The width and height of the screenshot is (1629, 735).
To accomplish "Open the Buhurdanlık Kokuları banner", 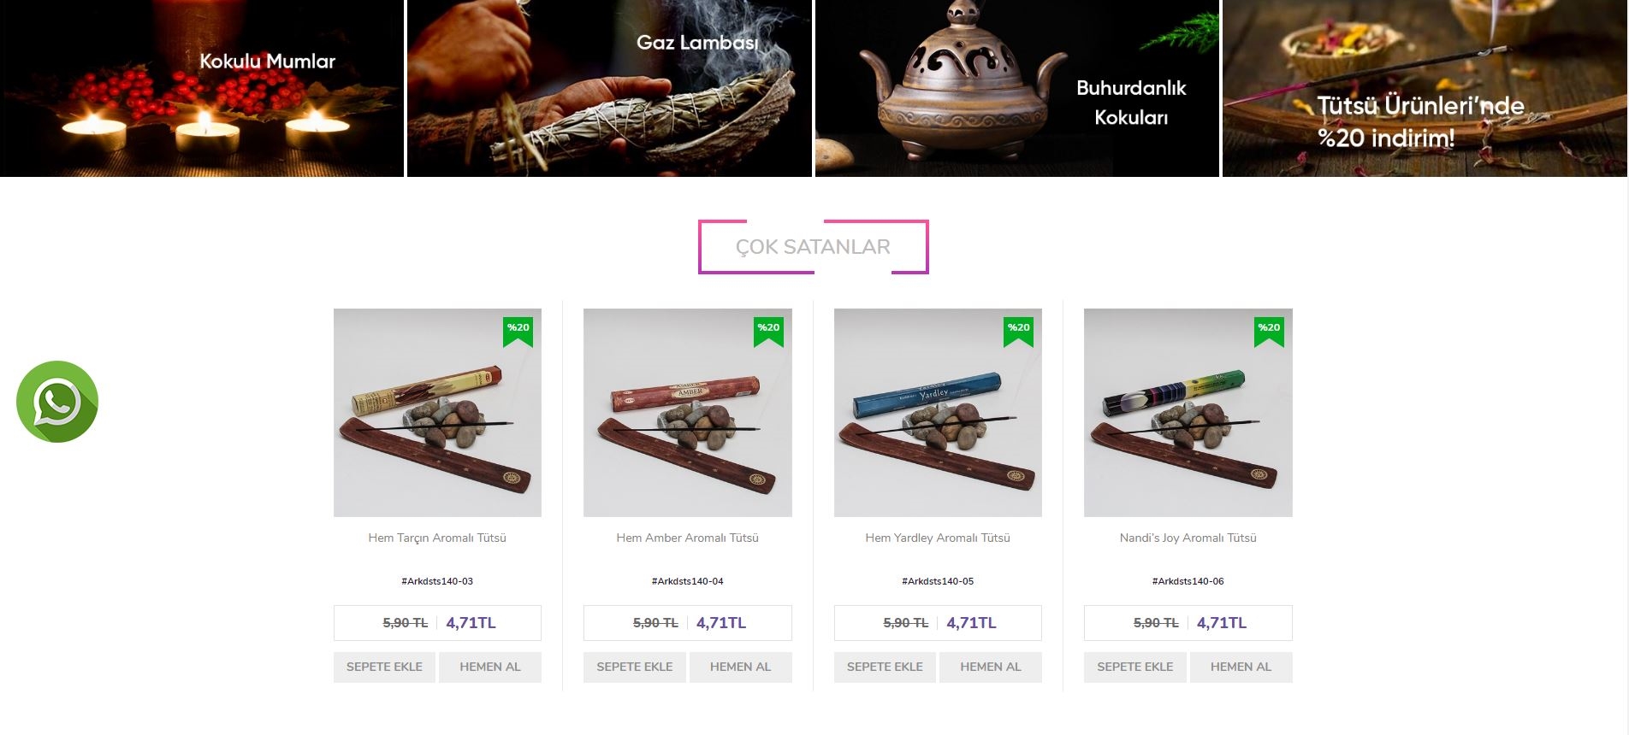I will pyautogui.click(x=1017, y=88).
